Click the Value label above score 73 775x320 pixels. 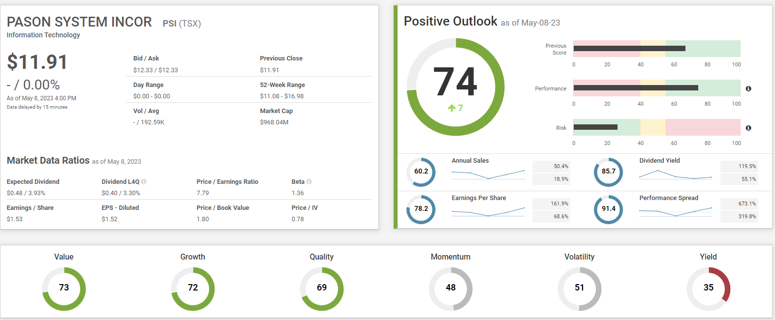[x=64, y=257]
